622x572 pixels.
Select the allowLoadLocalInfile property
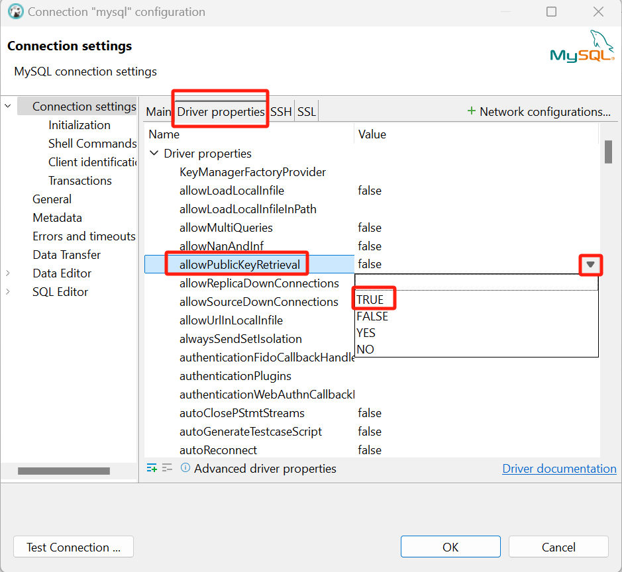(x=232, y=191)
